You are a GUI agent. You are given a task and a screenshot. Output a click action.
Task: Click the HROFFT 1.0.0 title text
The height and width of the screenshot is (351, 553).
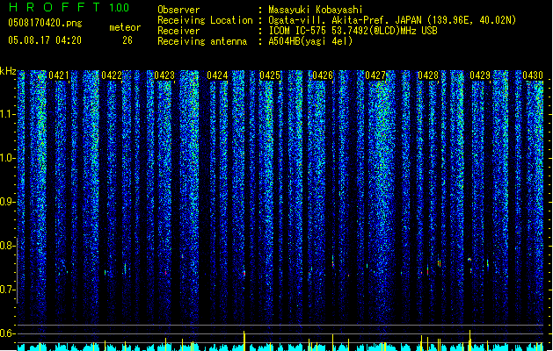(69, 7)
